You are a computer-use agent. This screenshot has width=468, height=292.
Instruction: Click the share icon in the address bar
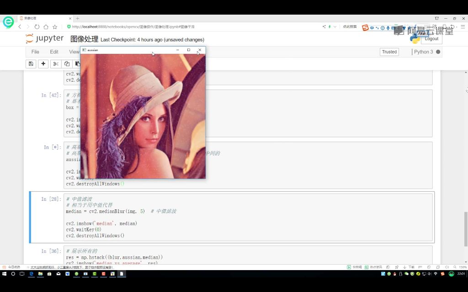[x=324, y=27]
